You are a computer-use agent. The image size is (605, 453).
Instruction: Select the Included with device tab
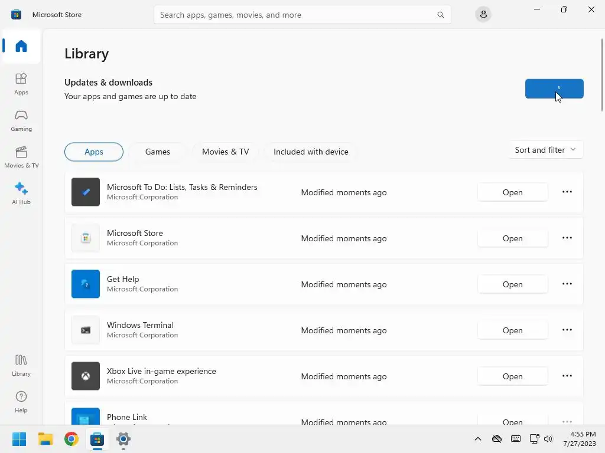(x=311, y=152)
